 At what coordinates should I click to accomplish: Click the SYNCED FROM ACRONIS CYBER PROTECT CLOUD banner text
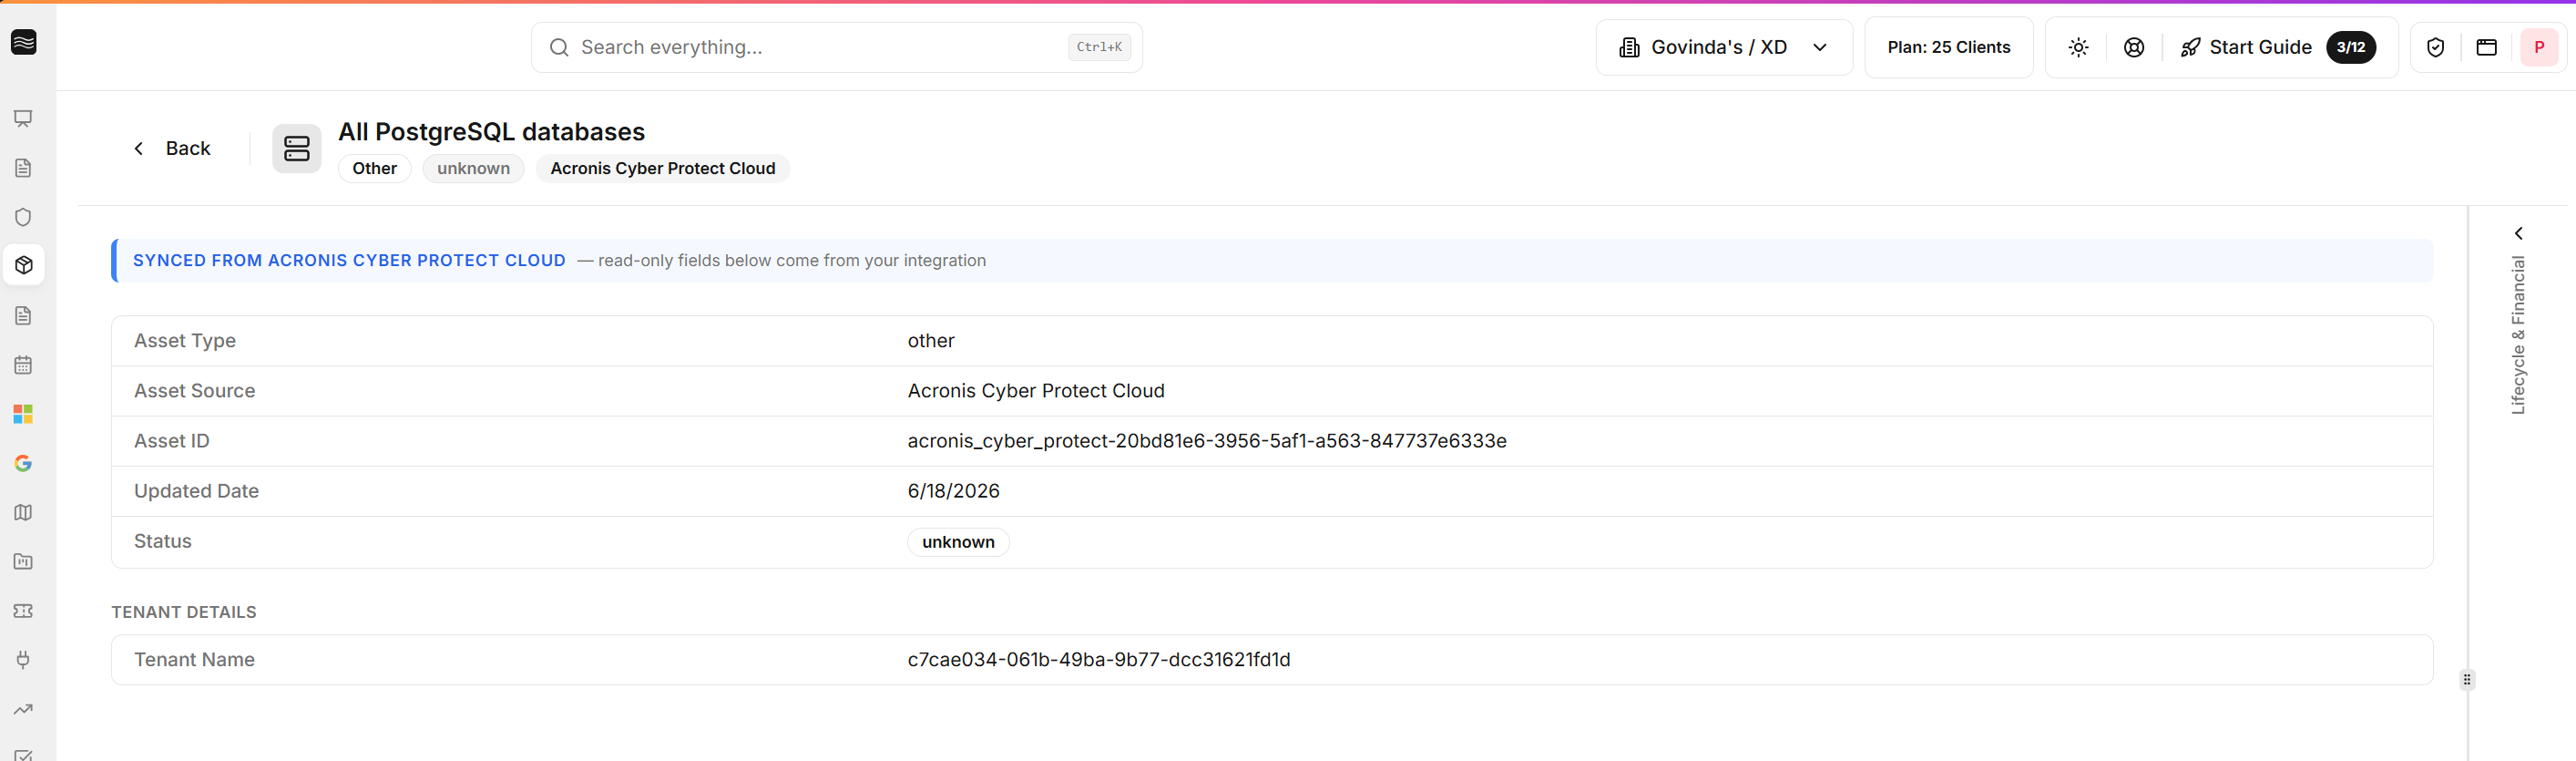tap(349, 260)
